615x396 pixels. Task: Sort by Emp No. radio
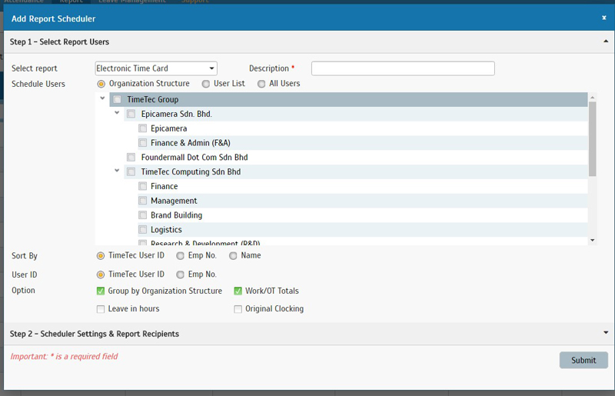pyautogui.click(x=180, y=256)
